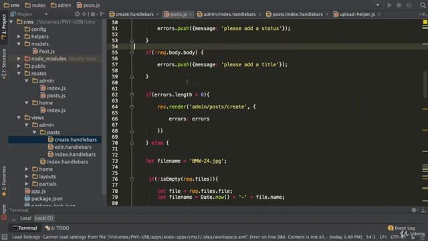Close the create.handlebars tab

(158, 14)
